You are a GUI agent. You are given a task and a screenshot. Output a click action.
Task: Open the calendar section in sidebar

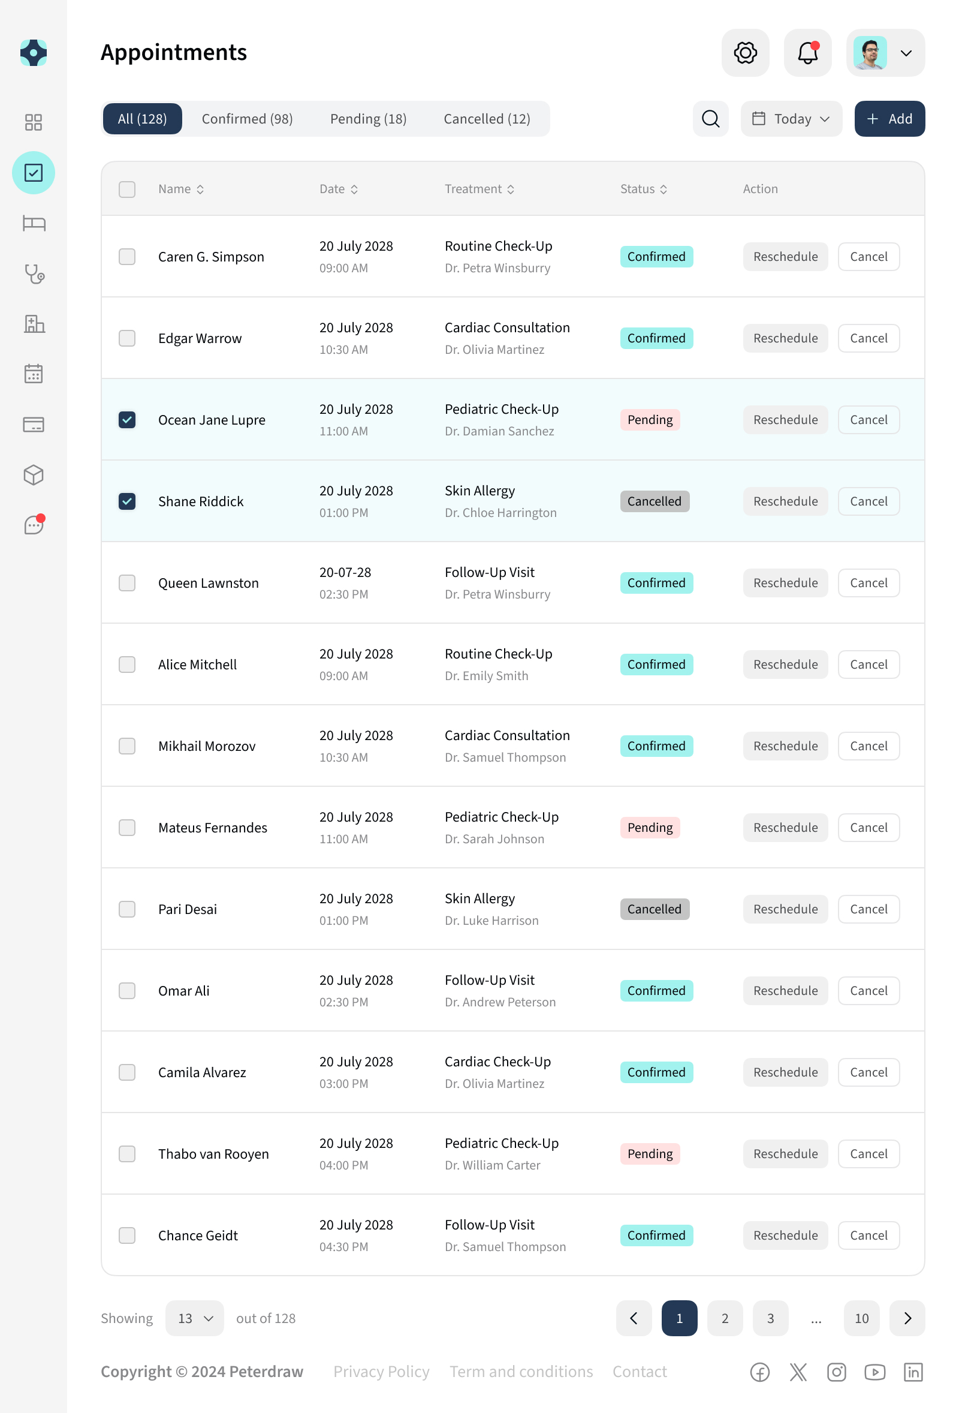pos(34,373)
